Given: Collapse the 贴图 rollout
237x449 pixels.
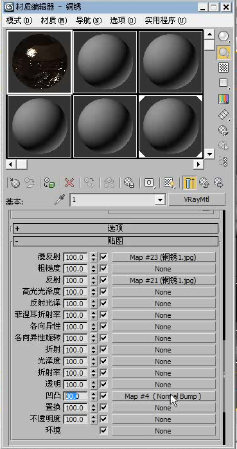Looking at the screenshot, I should [x=116, y=241].
